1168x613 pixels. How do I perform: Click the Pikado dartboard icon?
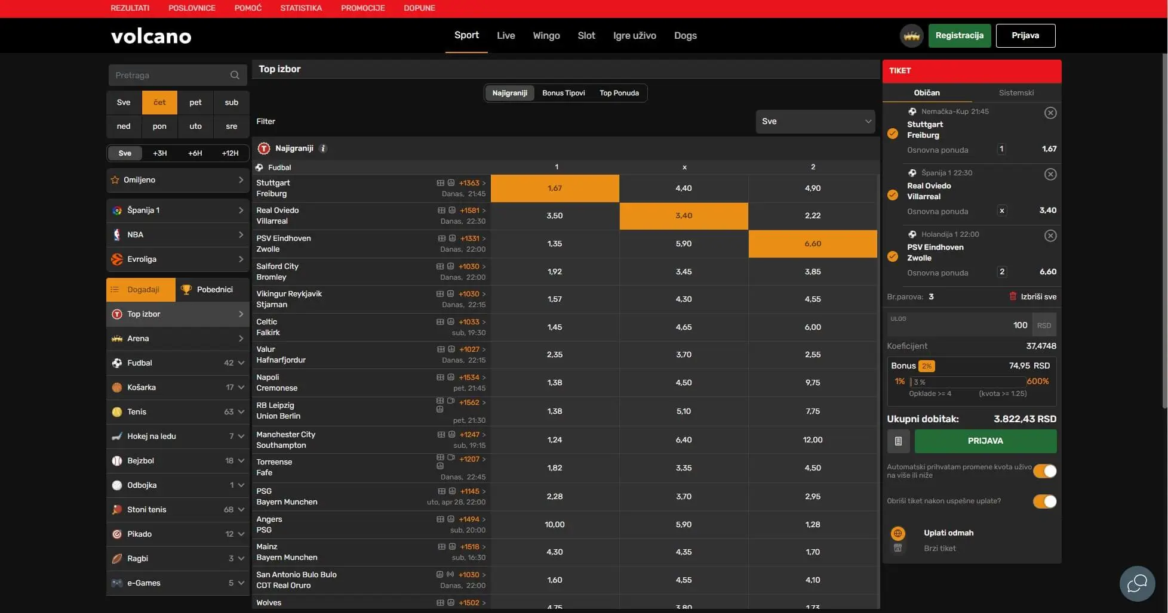point(117,534)
